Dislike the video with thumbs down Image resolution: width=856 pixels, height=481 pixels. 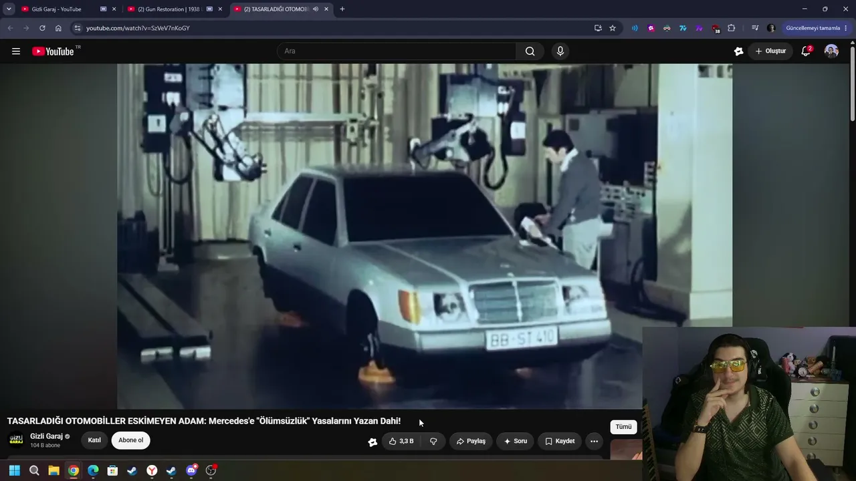click(x=433, y=441)
